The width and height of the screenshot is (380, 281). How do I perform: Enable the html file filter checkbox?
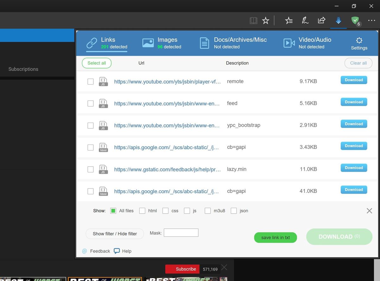[x=142, y=211]
